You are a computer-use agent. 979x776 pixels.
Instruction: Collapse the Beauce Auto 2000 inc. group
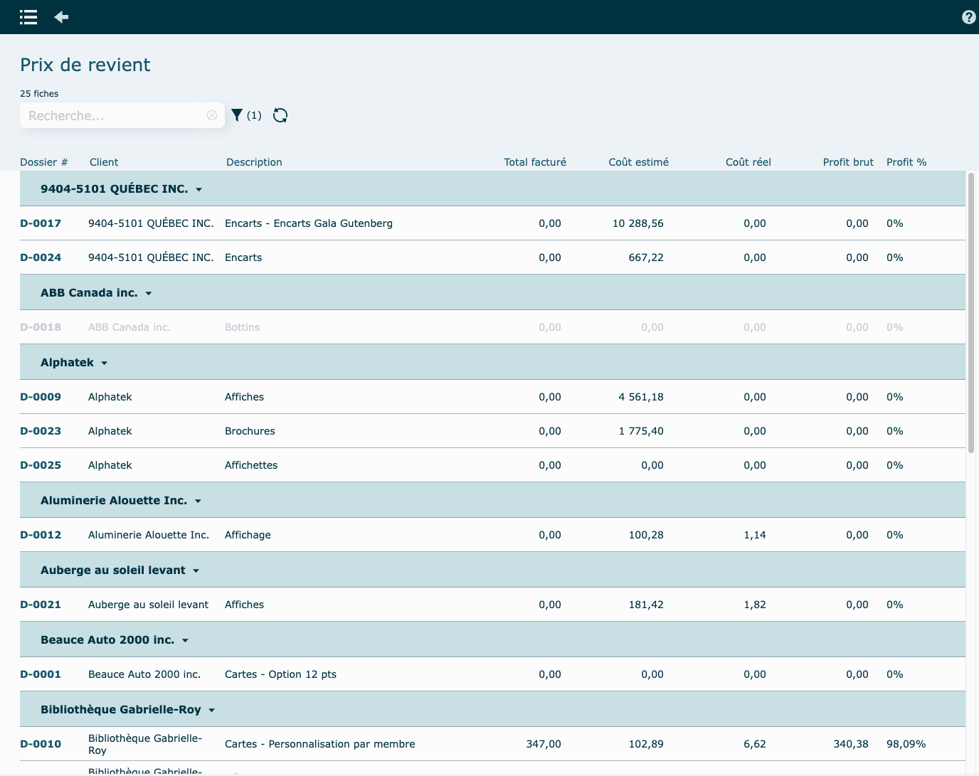click(185, 640)
